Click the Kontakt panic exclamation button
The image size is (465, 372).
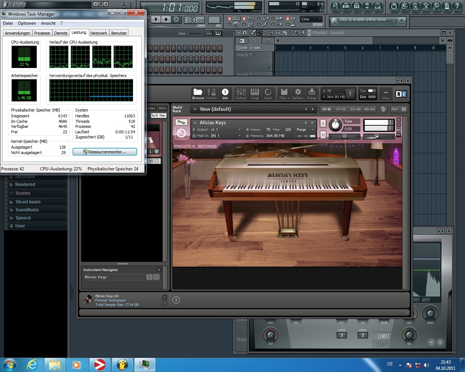coord(350,94)
